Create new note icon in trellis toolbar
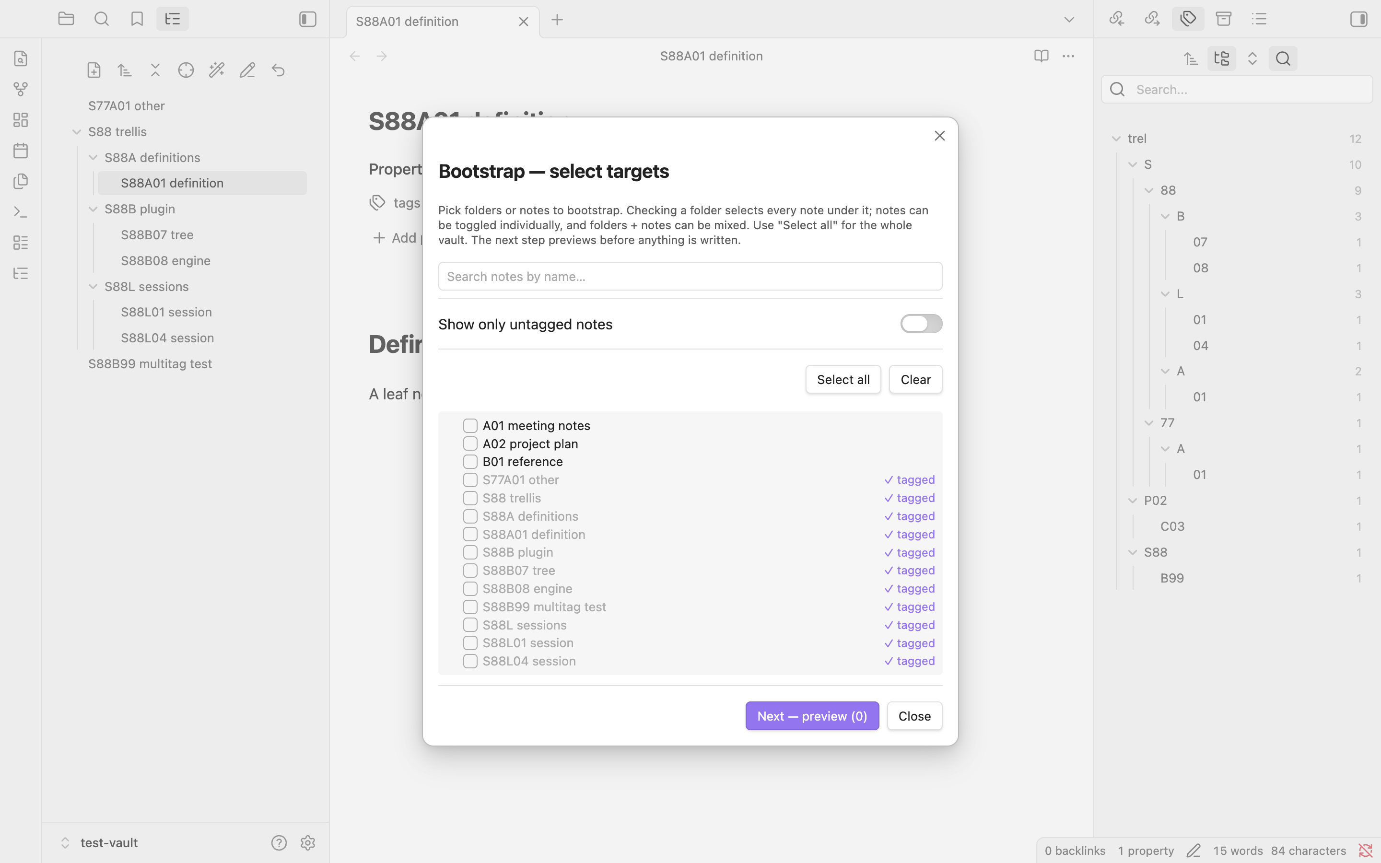1381x863 pixels. (94, 70)
